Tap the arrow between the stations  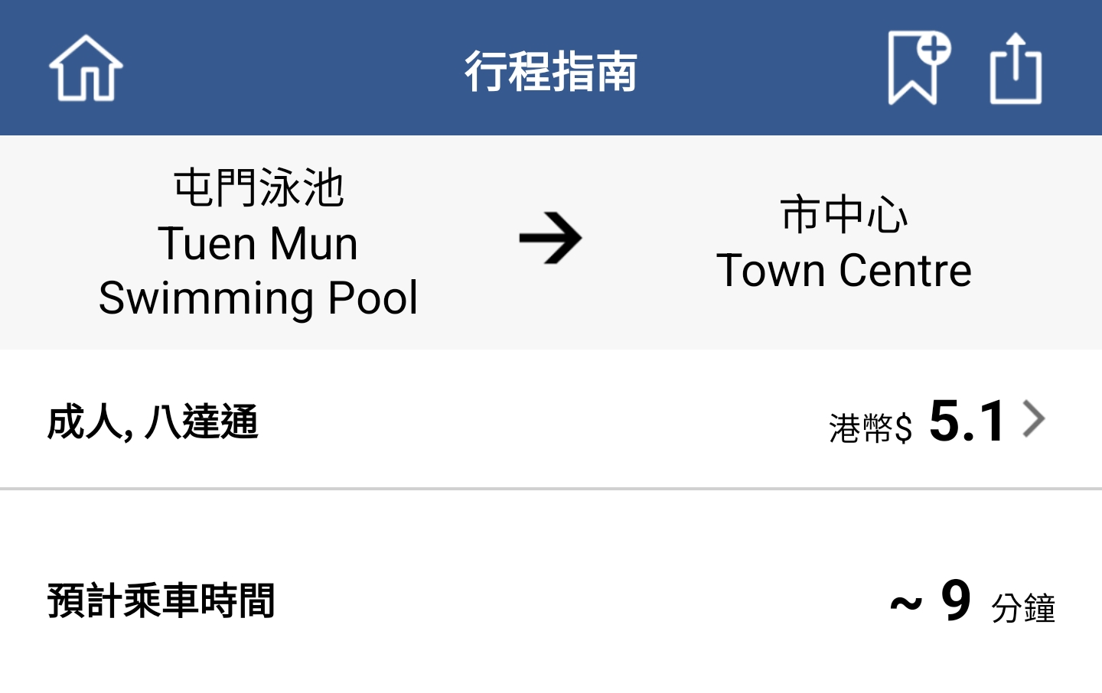[x=550, y=238]
